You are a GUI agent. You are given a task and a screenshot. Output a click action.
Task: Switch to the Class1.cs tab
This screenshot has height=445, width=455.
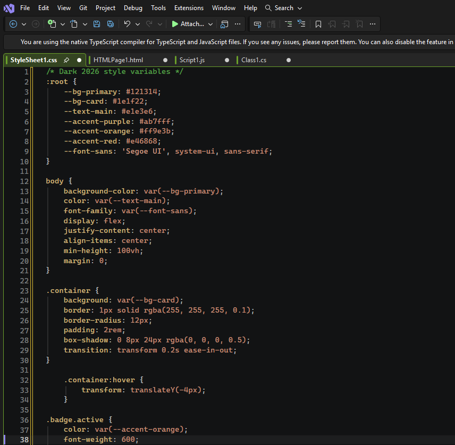click(254, 60)
